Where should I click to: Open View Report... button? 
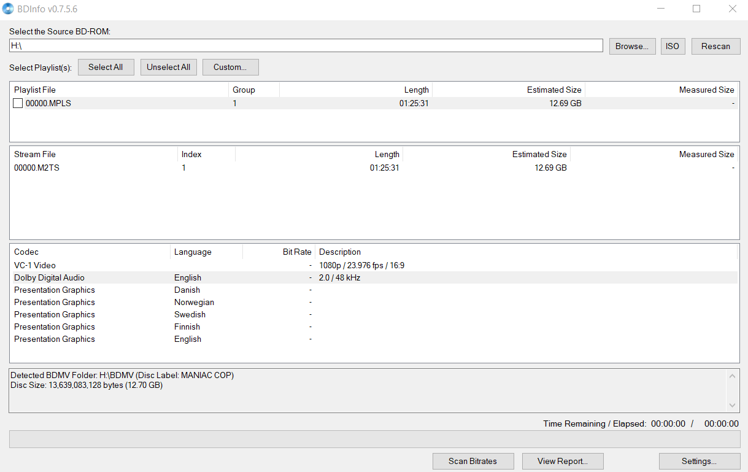[563, 461]
